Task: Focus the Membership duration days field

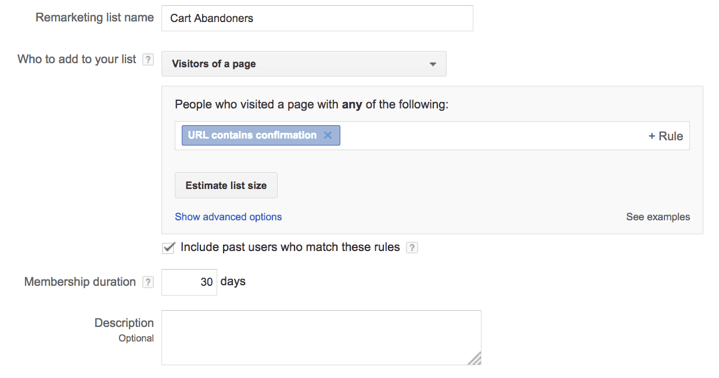Action: (x=189, y=282)
